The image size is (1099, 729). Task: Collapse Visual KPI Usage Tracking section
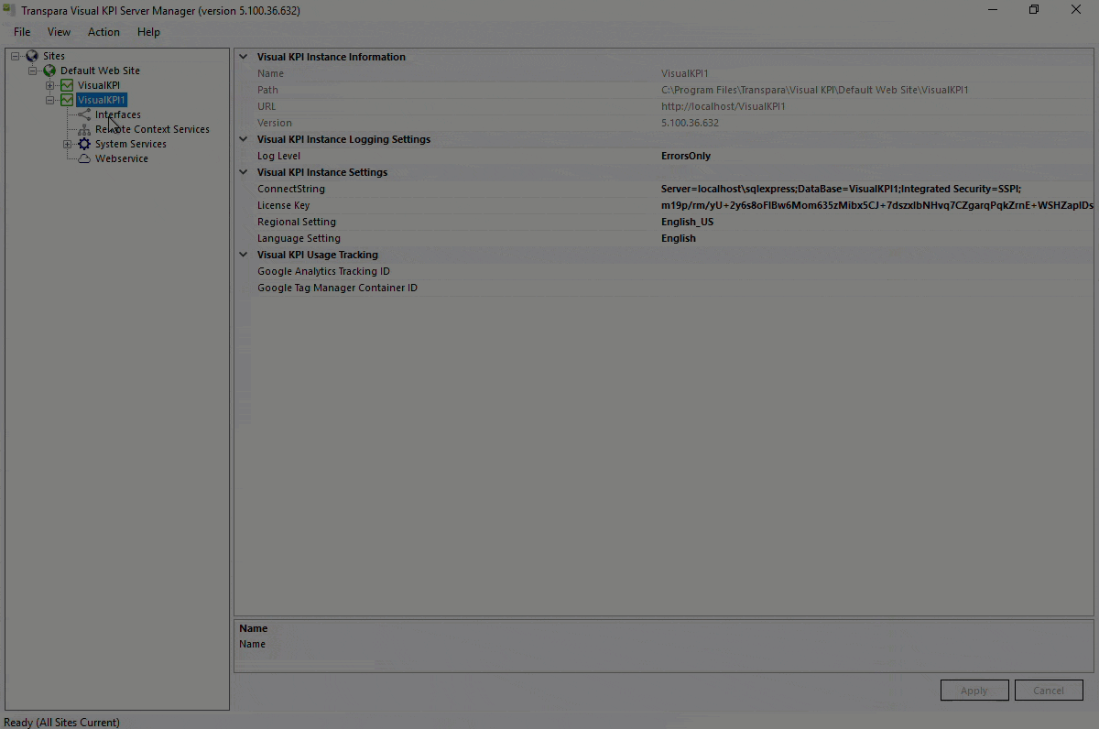click(244, 255)
